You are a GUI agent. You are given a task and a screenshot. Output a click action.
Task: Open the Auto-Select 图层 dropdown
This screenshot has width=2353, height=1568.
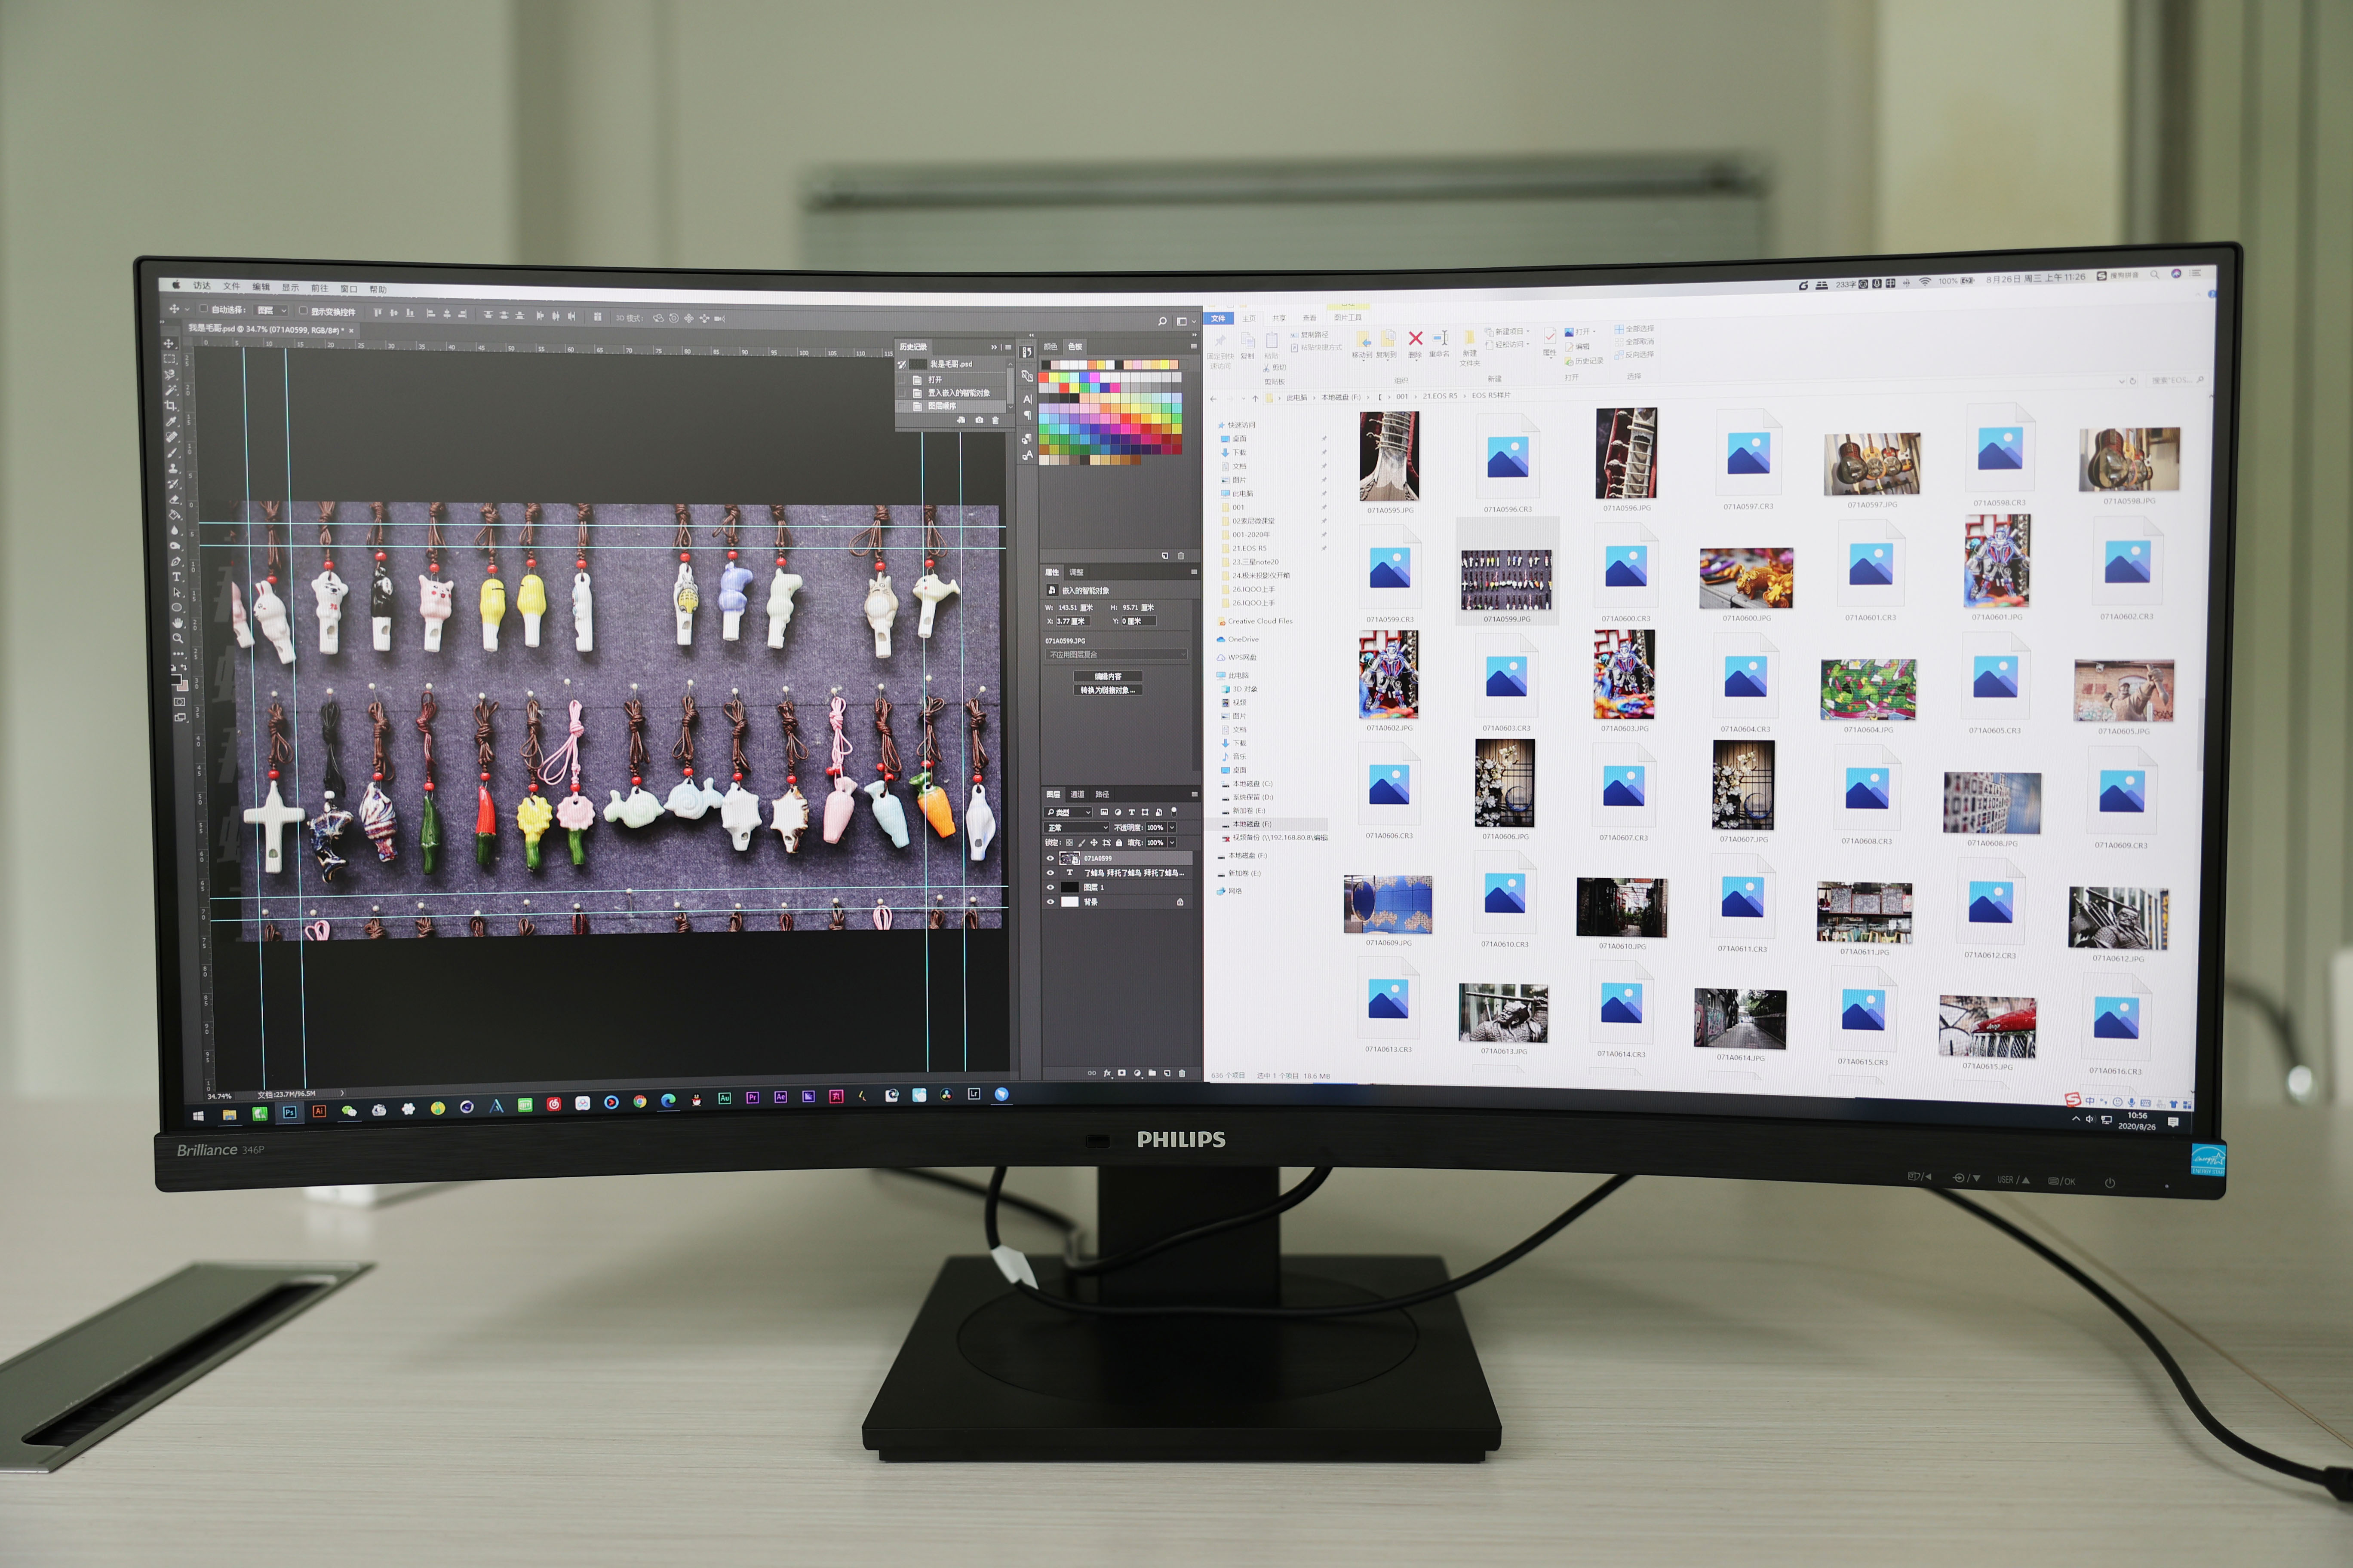click(x=270, y=310)
